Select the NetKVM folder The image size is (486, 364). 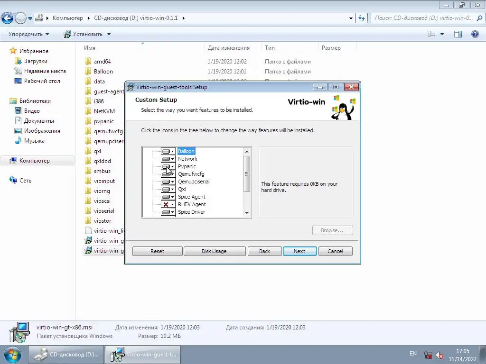pyautogui.click(x=104, y=111)
